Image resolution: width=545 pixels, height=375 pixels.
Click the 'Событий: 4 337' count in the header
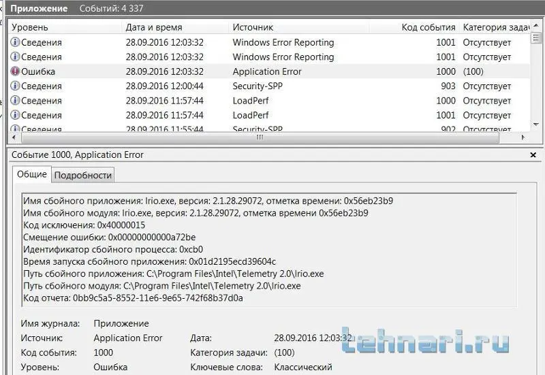(111, 8)
